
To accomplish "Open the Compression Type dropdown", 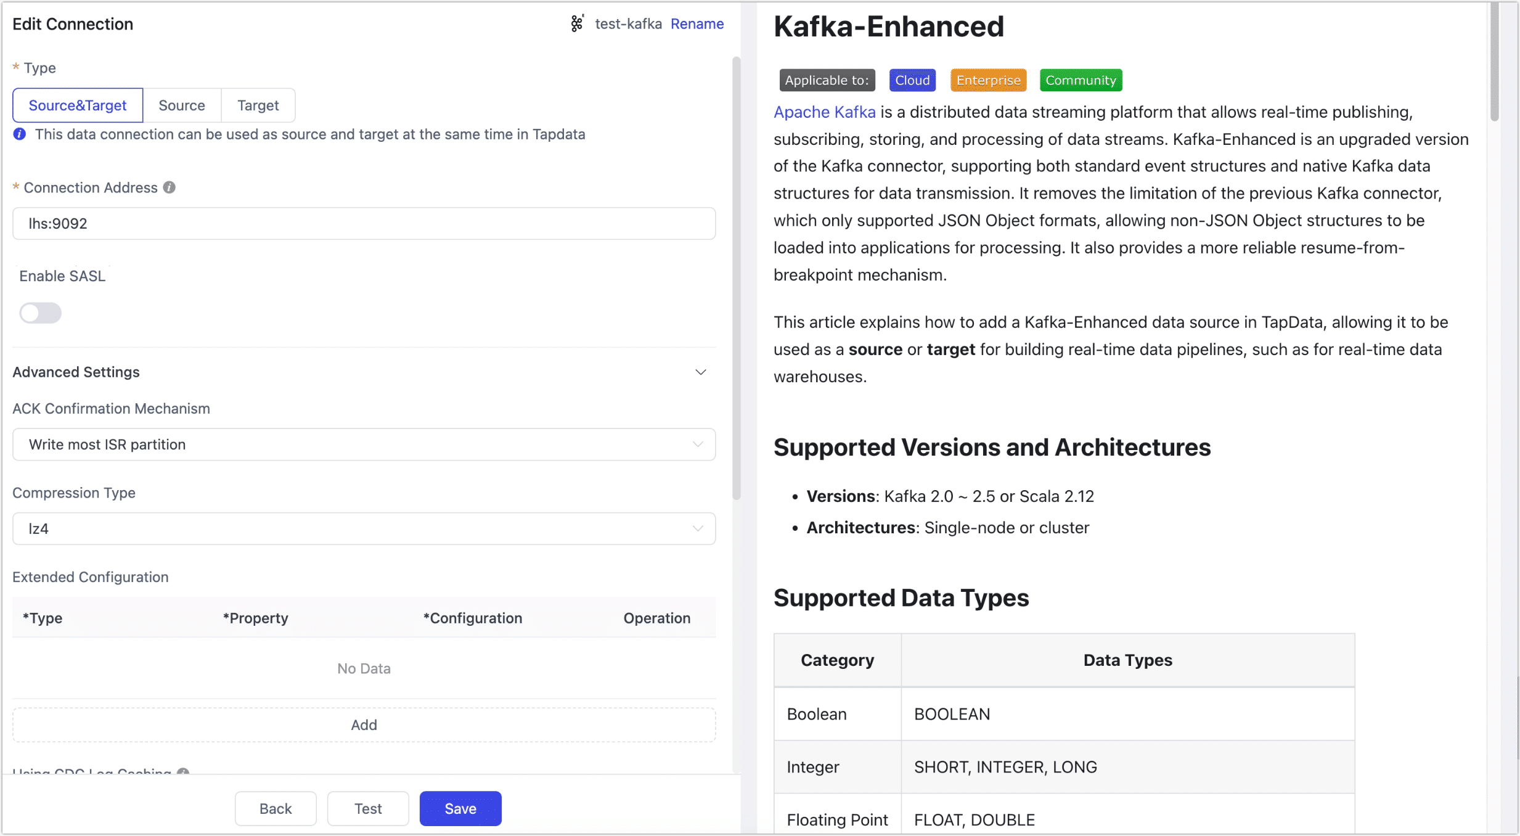I will [364, 528].
